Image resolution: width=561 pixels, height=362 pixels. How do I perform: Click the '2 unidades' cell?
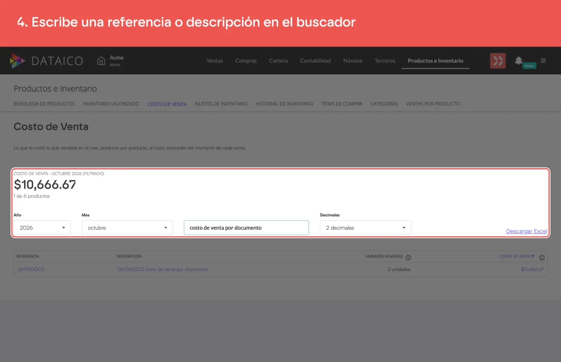point(399,269)
